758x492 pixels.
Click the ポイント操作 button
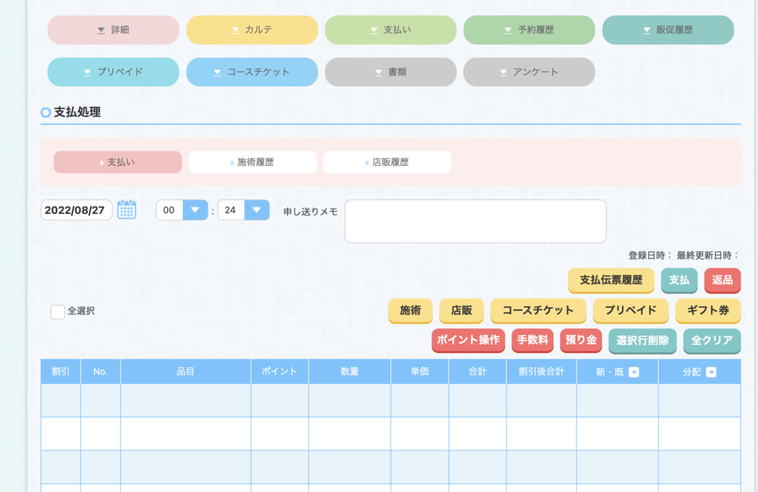(x=468, y=340)
